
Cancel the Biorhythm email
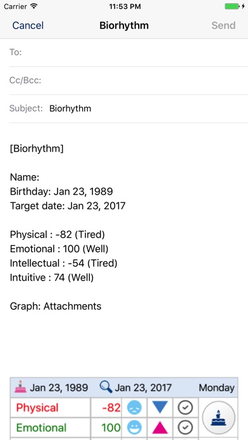pos(28,25)
